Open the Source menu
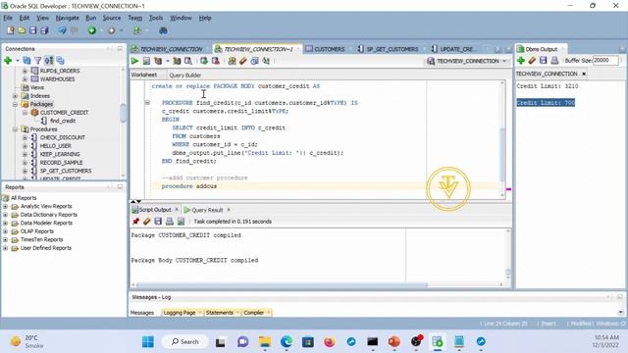The height and width of the screenshot is (353, 628). click(111, 18)
